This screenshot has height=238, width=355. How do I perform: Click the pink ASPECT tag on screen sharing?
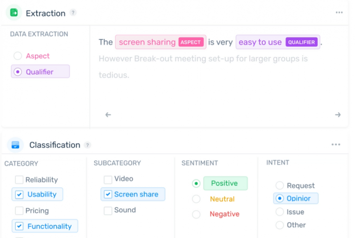coord(191,42)
